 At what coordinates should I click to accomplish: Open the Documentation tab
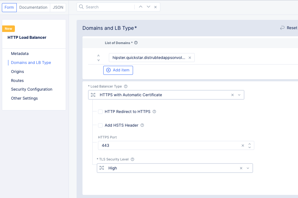33,7
